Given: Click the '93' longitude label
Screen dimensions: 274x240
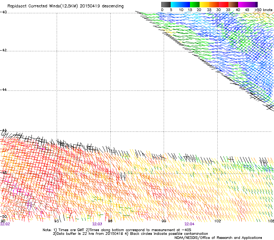Looking at the screenshot, I should pos(57,221).
